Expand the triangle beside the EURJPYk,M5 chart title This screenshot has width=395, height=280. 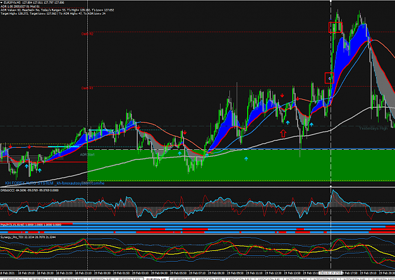point(1,3)
